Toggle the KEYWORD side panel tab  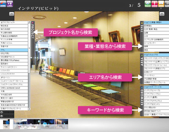click(142, 101)
